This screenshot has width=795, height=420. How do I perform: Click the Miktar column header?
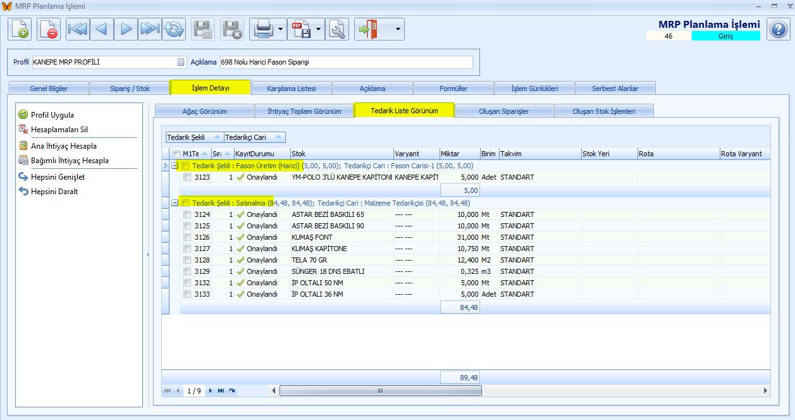coord(459,154)
